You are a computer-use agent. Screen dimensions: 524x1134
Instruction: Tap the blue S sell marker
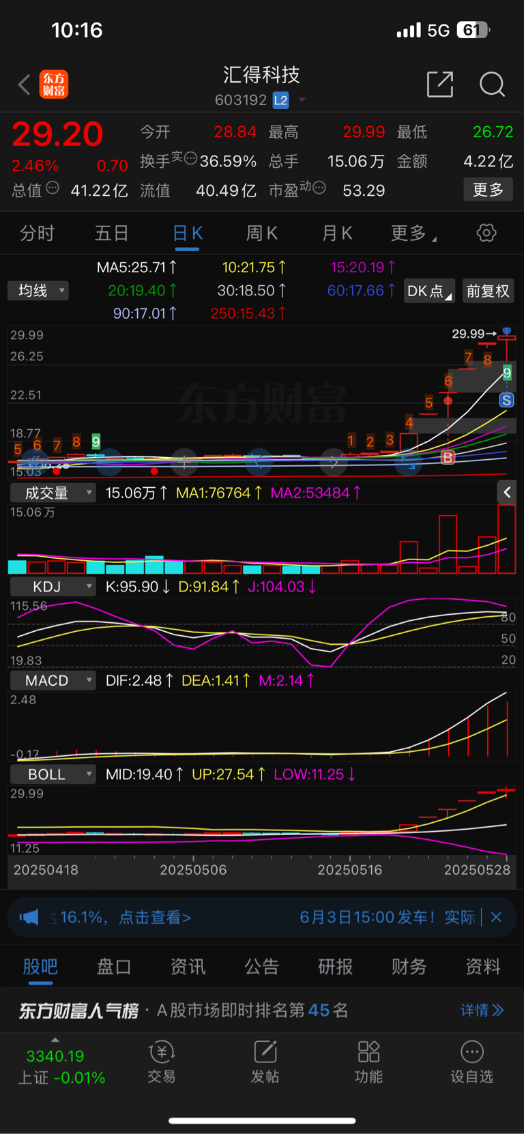point(506,401)
